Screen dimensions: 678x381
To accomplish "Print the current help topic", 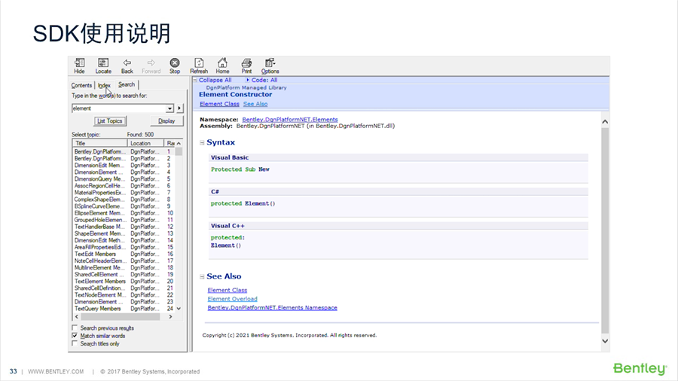I will (x=246, y=66).
